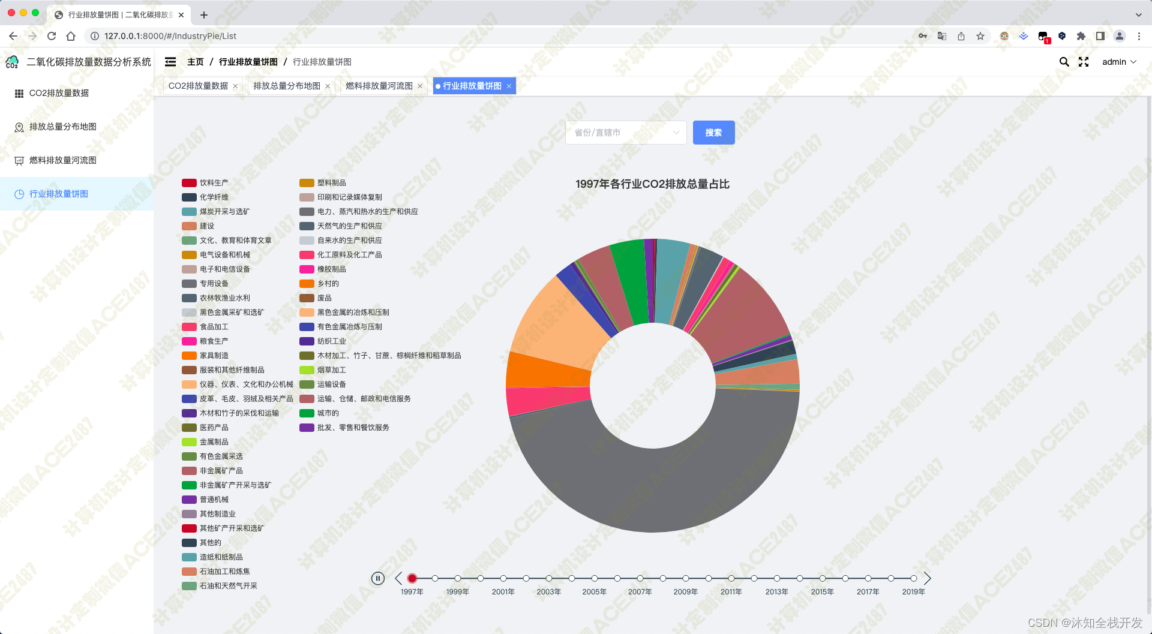Go to 主页 breadcrumb link

point(196,62)
